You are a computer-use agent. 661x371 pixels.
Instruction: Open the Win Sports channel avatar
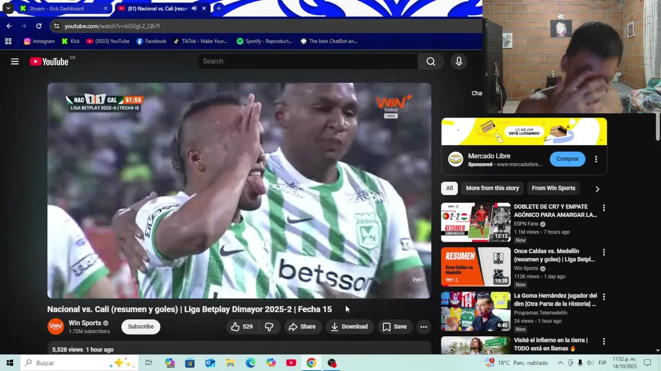click(56, 327)
